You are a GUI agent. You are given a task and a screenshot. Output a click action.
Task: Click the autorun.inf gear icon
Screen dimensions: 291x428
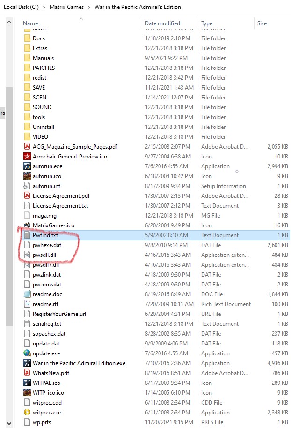click(27, 186)
